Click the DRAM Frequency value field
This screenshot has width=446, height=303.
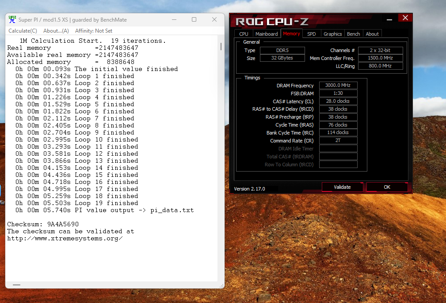click(x=338, y=86)
